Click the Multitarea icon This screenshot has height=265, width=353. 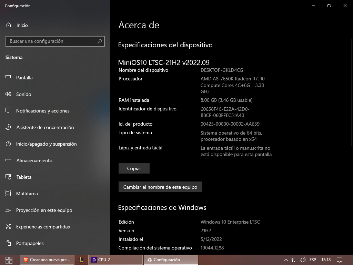pyautogui.click(x=8, y=193)
